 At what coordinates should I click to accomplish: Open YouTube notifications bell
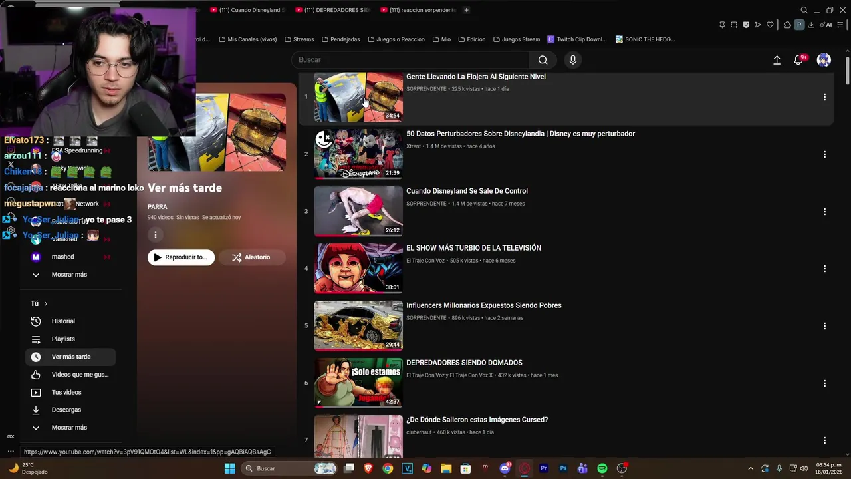coord(799,60)
